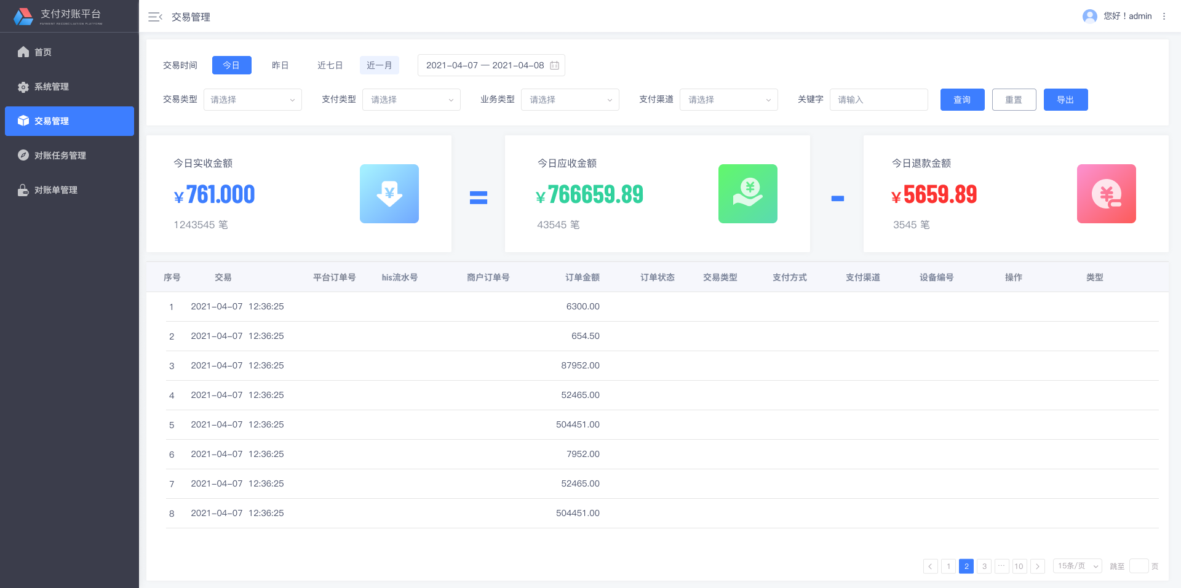
Task: Select page 2 in pagination
Action: tap(966, 566)
